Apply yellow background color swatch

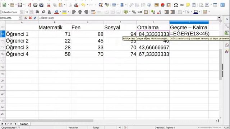[x=64, y=12]
